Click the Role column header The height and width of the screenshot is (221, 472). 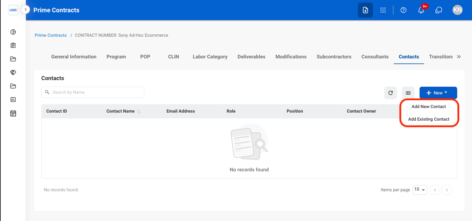231,111
